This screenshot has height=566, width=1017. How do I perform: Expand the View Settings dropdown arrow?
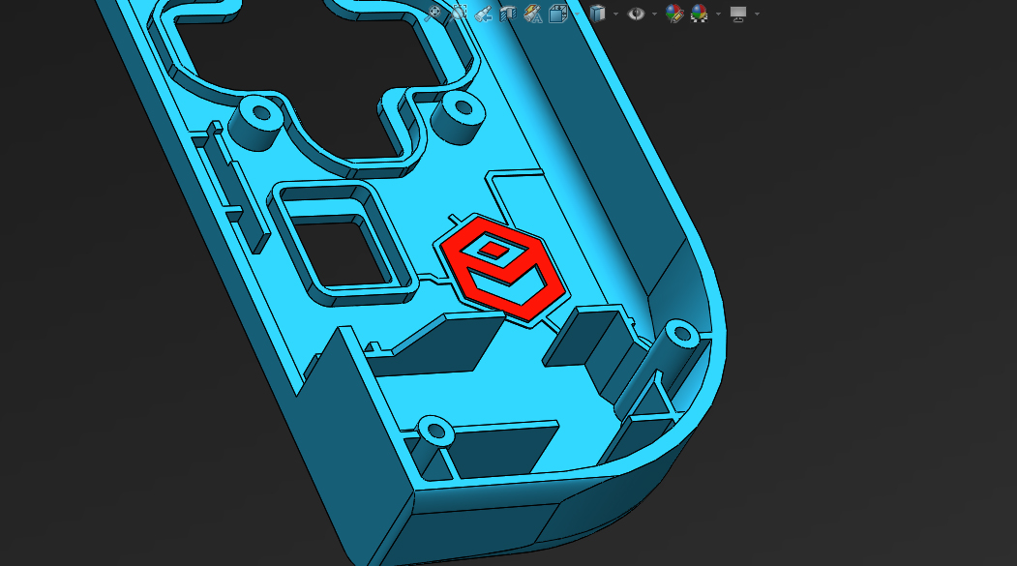tap(757, 14)
